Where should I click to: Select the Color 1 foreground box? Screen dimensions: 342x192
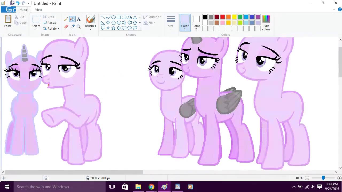point(185,22)
